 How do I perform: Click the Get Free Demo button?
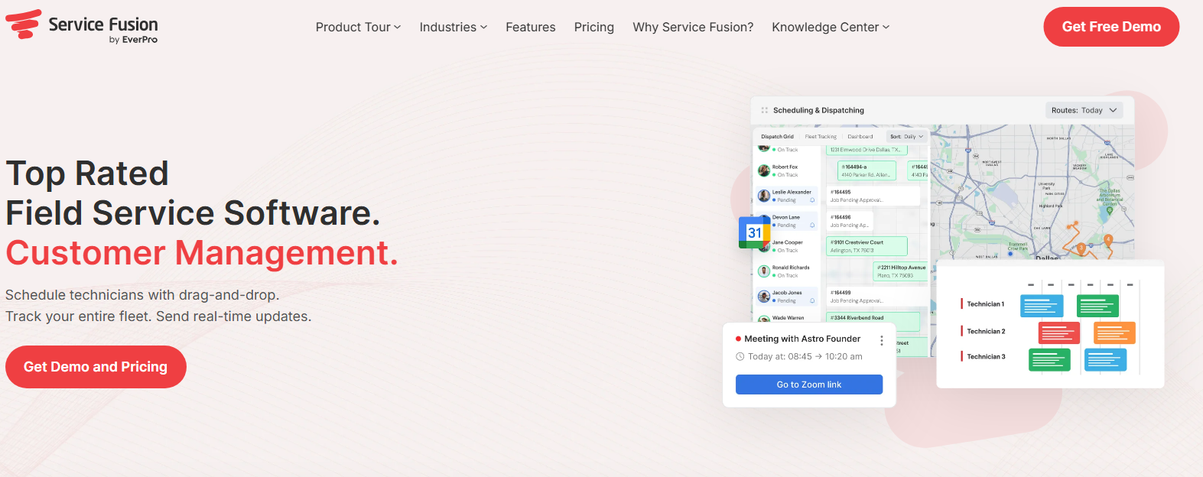[x=1111, y=27]
